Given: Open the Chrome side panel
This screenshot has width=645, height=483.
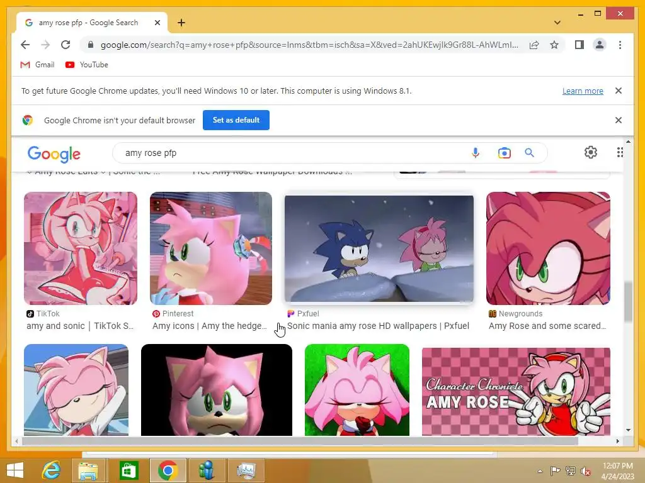Looking at the screenshot, I should coord(579,45).
